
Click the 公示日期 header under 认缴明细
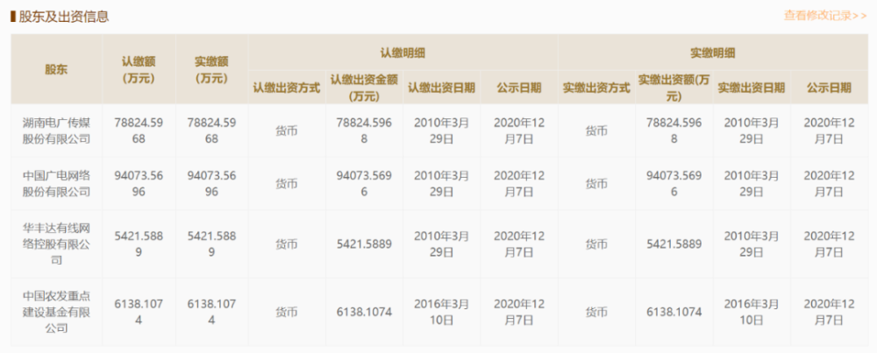519,88
